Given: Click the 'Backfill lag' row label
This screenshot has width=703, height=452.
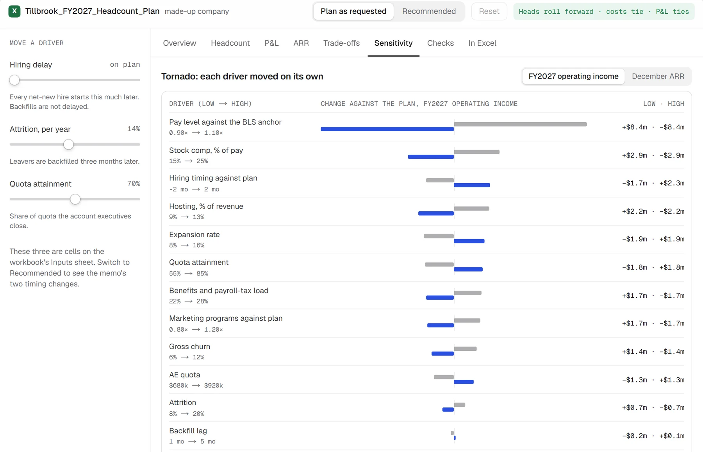Looking at the screenshot, I should coord(188,431).
